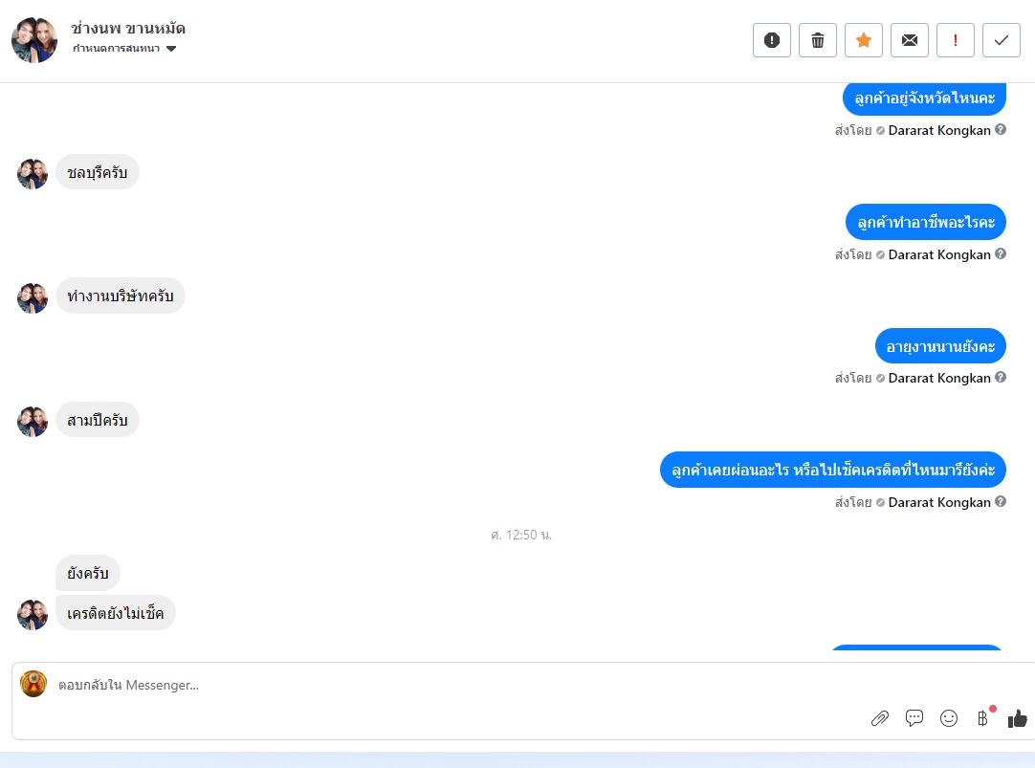
Task: Open the Baht payment request icon
Action: (x=982, y=718)
